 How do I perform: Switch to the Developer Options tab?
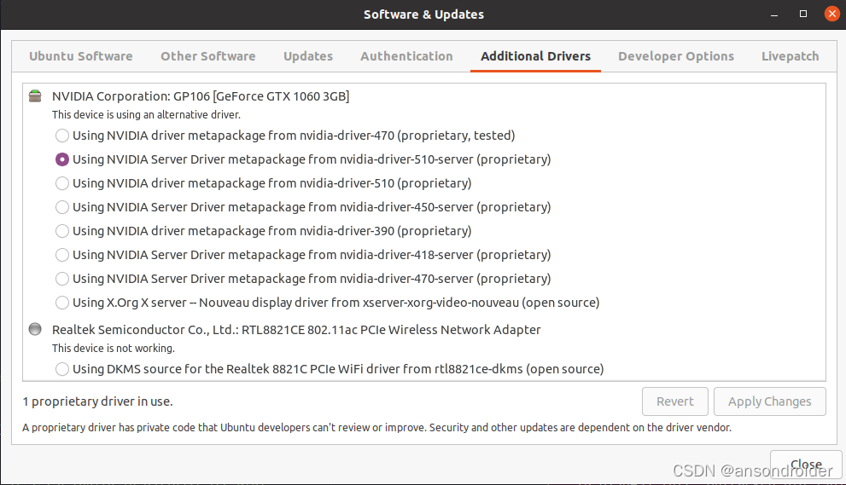(x=676, y=56)
